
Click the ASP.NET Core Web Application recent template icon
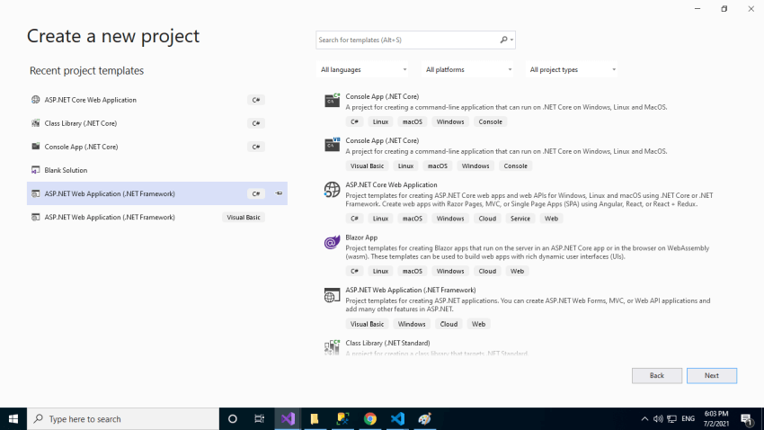36,100
